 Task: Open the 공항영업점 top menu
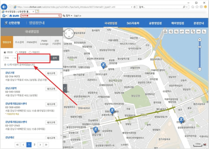(x=155, y=23)
